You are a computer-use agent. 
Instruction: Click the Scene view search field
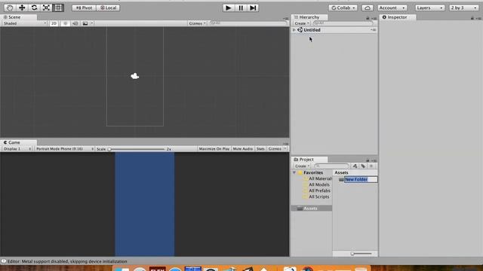click(x=248, y=23)
